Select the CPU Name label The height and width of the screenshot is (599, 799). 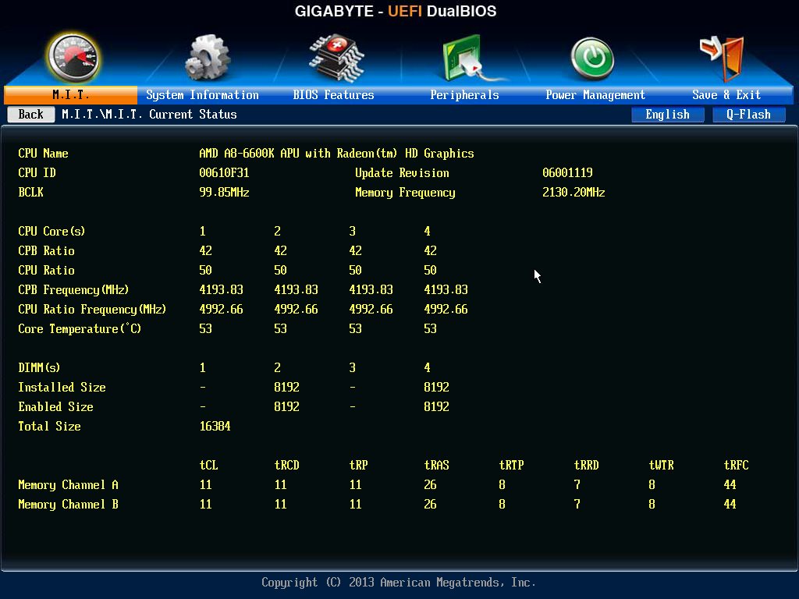[x=44, y=154]
